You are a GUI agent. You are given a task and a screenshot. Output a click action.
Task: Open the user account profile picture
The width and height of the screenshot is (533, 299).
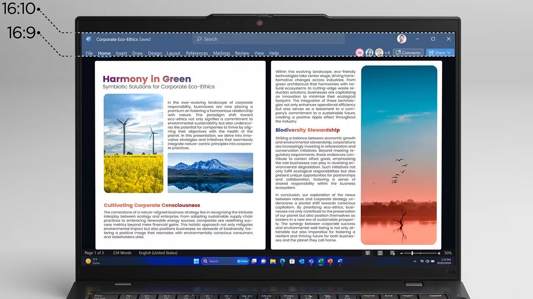tap(401, 39)
